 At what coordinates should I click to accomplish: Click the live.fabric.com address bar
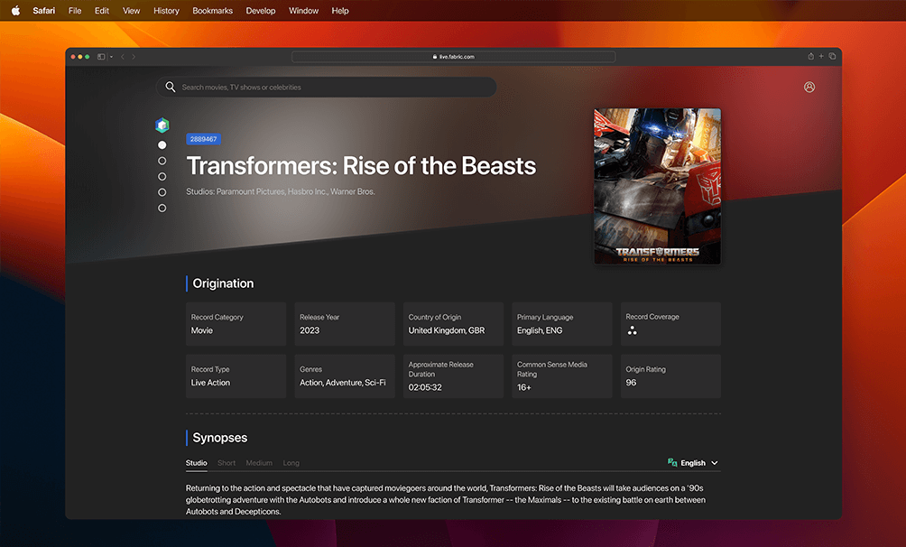click(x=454, y=57)
